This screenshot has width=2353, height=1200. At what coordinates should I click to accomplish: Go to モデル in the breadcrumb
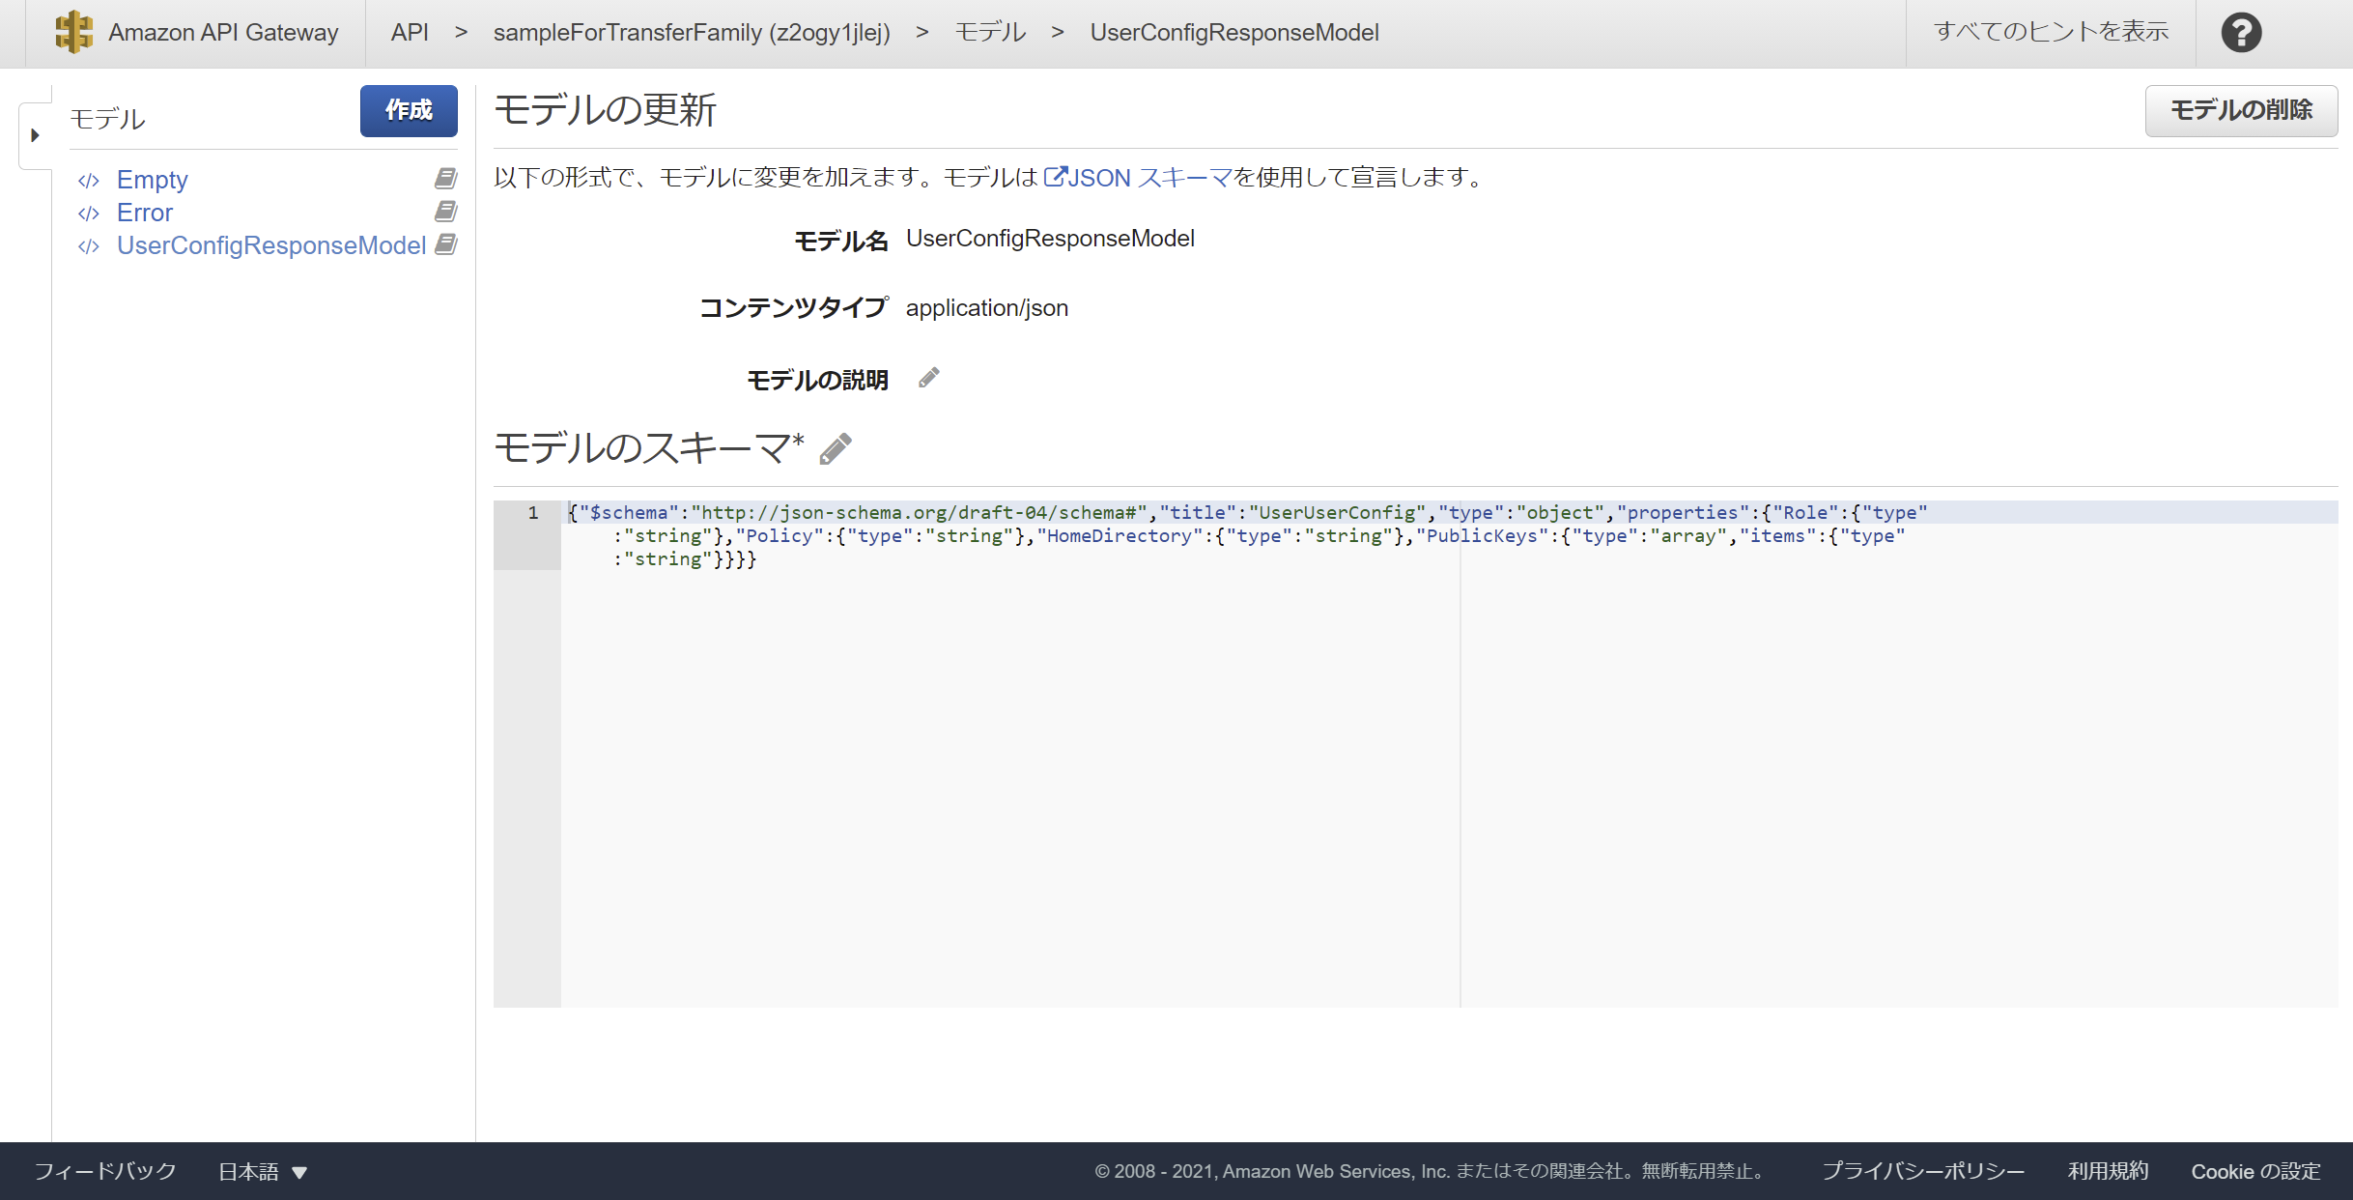(x=989, y=32)
